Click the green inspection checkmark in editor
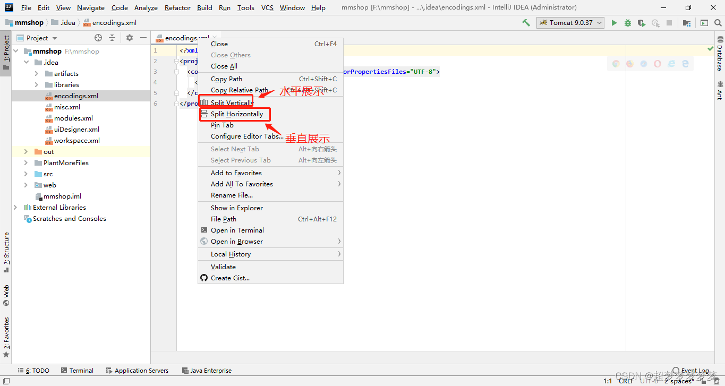The image size is (725, 386). 711,49
